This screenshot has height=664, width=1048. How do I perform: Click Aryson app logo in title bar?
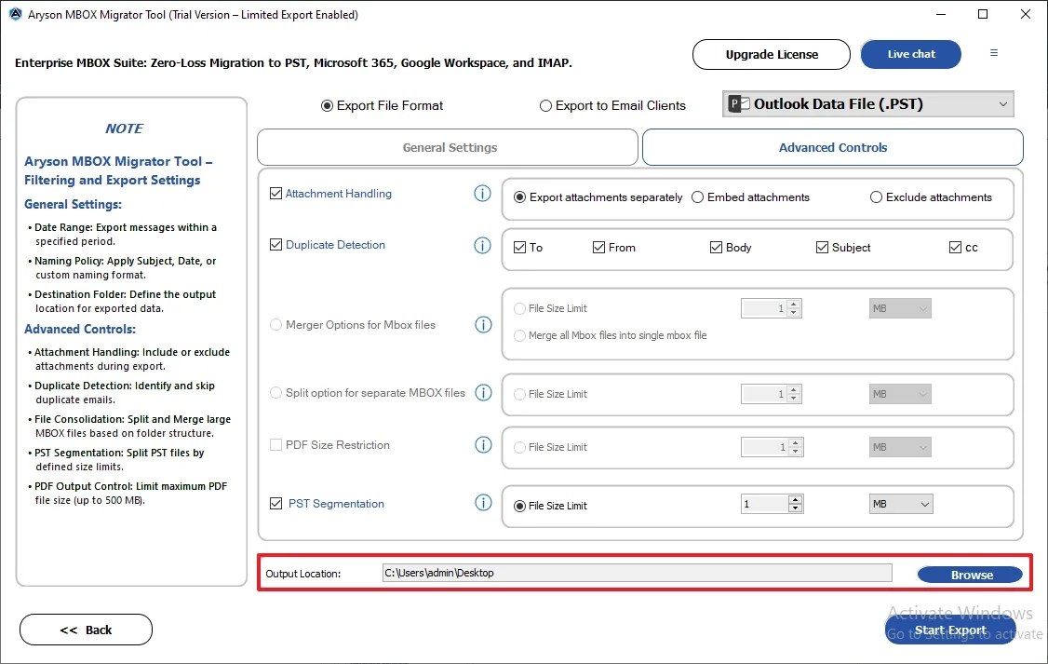point(16,14)
